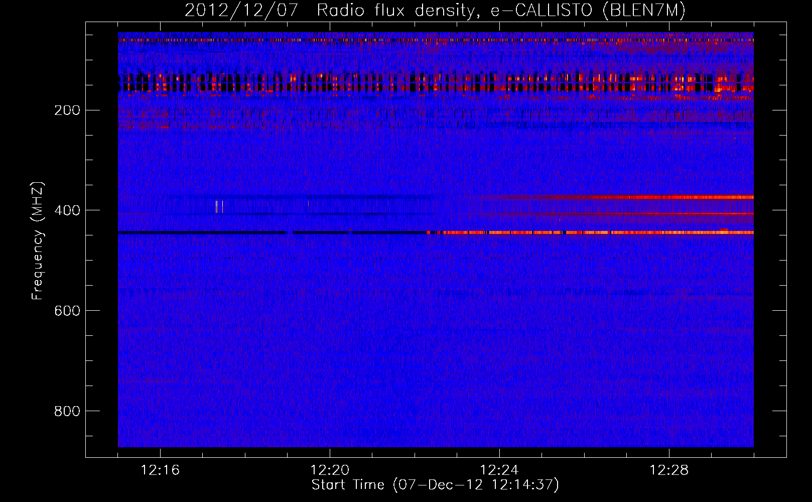Click the 800 frequency tick label
This screenshot has height=502, width=812.
point(67,411)
